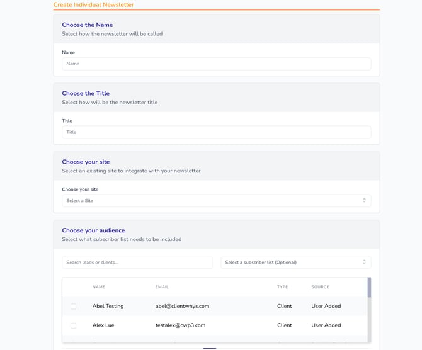Click the Abel Testing name cell
Viewport: 422px width, 350px height.
click(108, 306)
